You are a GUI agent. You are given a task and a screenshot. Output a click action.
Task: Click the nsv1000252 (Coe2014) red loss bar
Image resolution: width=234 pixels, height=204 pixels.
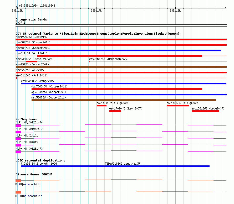point(121,39)
